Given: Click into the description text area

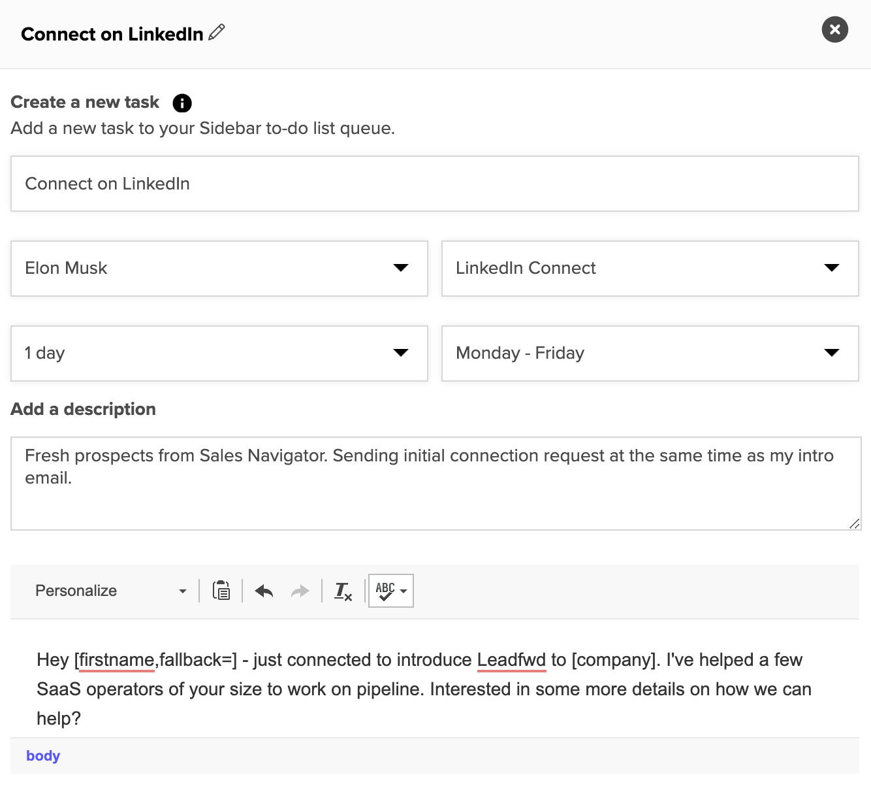Looking at the screenshot, I should pyautogui.click(x=435, y=484).
